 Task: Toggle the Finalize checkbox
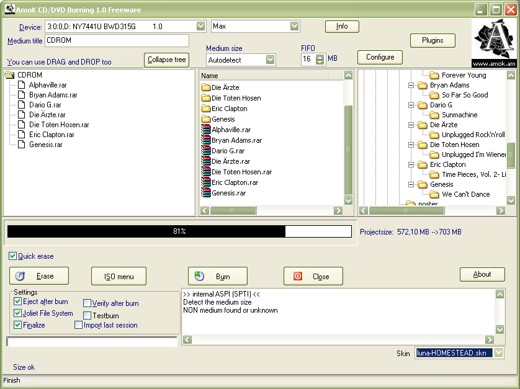(17, 324)
